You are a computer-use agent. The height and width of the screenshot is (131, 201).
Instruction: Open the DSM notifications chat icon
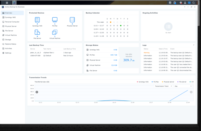tap(181, 3)
